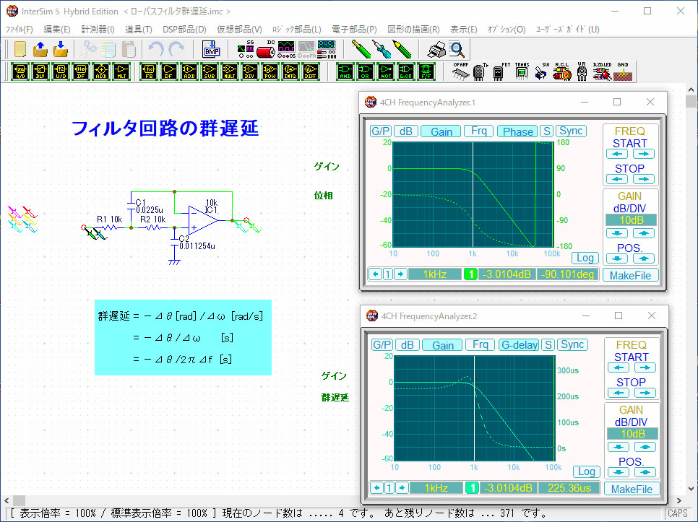Insert an AND logic gate
This screenshot has width=698, height=522.
(x=345, y=71)
